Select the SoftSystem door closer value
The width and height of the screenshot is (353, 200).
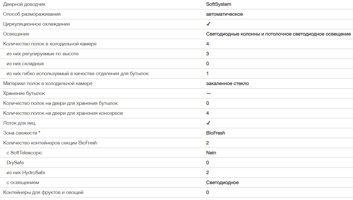[x=219, y=4]
